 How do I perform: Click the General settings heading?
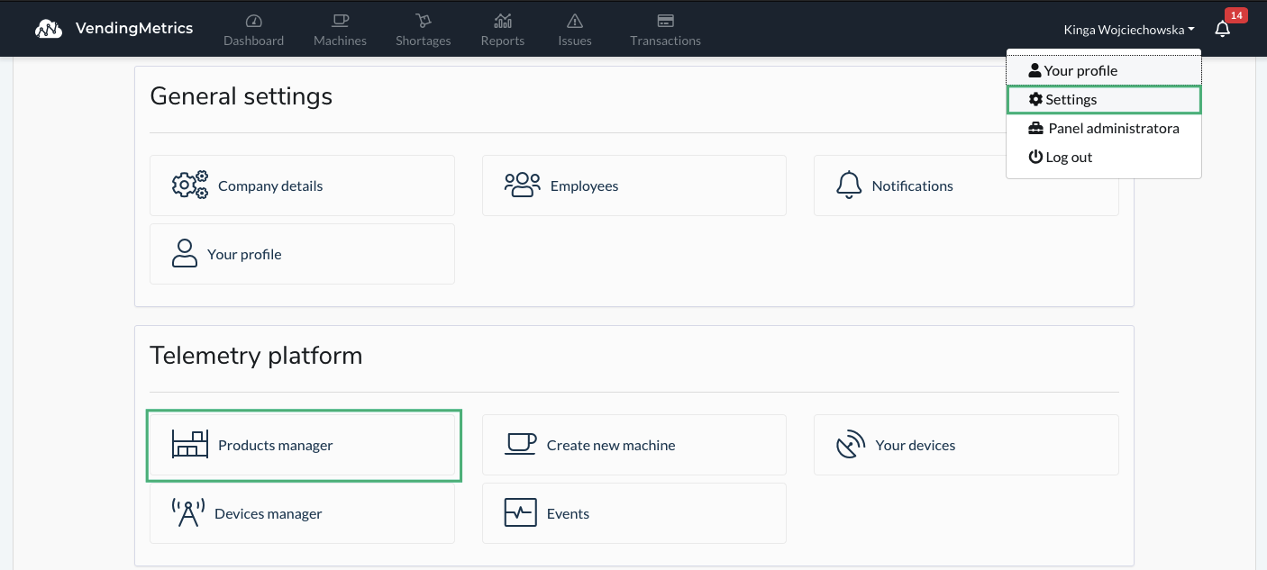pyautogui.click(x=242, y=96)
